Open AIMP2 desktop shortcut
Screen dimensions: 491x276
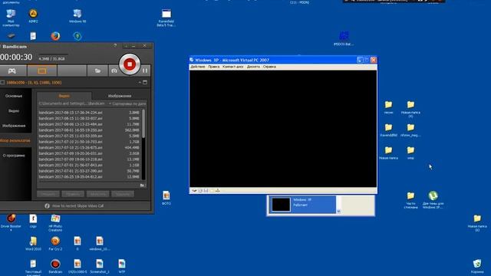[x=33, y=16]
